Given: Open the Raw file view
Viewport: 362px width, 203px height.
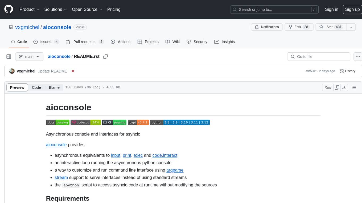Looking at the screenshot, I should [x=328, y=87].
